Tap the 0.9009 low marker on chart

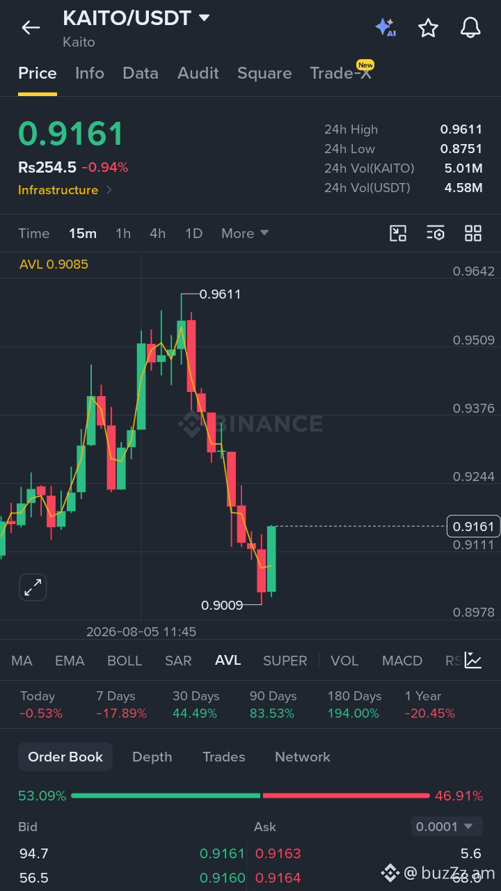pos(222,606)
